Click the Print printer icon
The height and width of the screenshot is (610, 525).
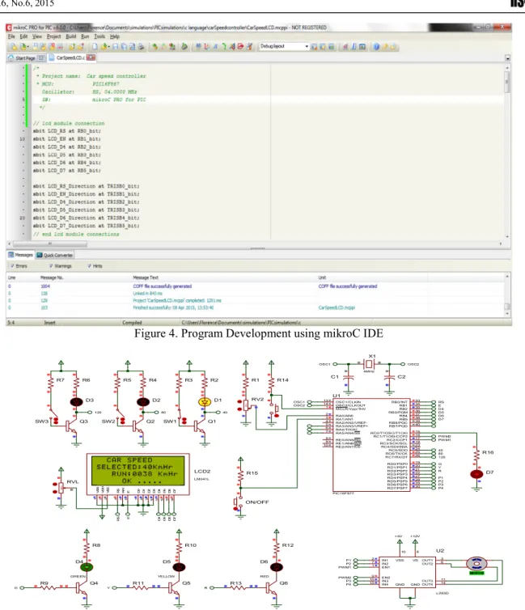pyautogui.click(x=142, y=47)
